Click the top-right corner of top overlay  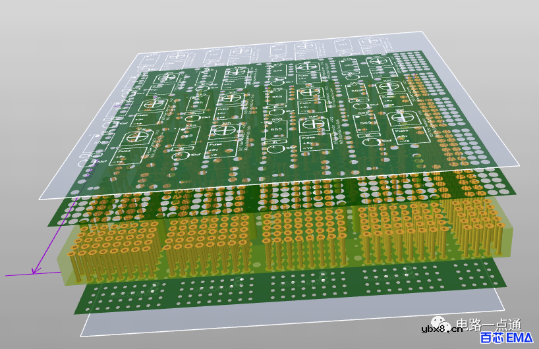422,32
